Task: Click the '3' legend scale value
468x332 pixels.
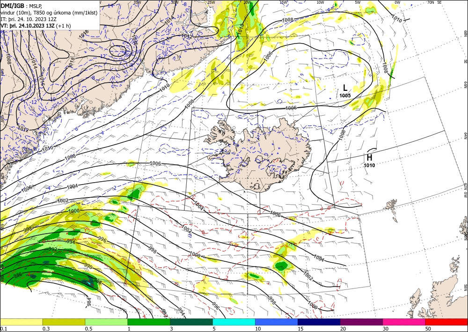Action: 171,329
